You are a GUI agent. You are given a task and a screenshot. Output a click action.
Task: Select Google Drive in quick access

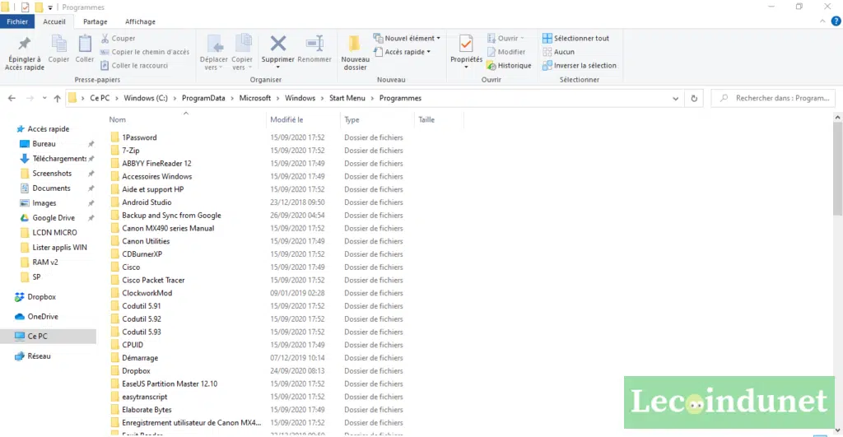pos(54,218)
